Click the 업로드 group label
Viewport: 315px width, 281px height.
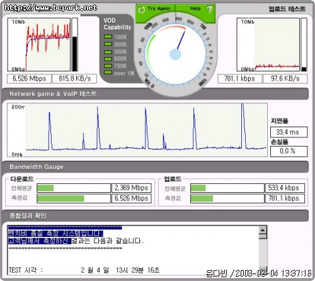tap(173, 179)
